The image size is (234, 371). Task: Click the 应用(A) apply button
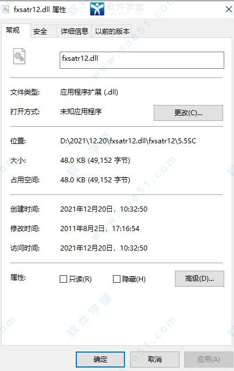click(209, 360)
